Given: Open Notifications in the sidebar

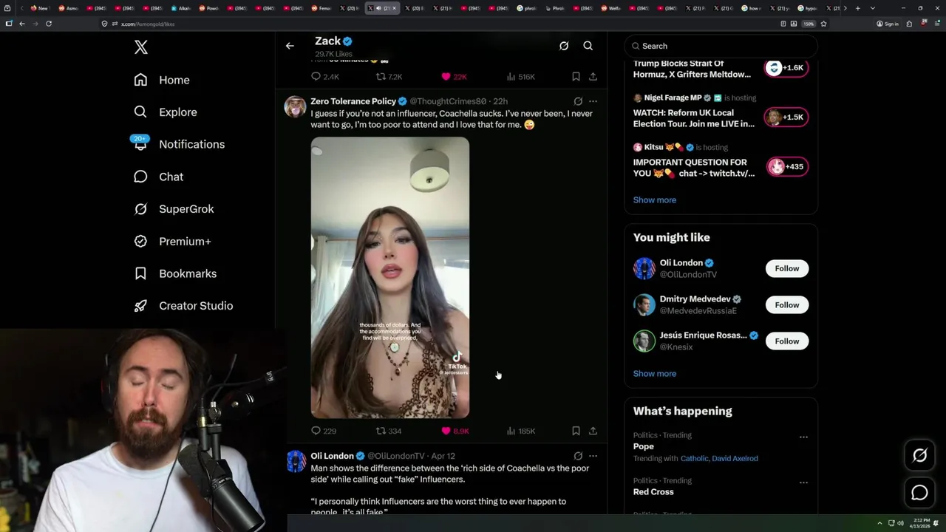Looking at the screenshot, I should click(x=178, y=144).
